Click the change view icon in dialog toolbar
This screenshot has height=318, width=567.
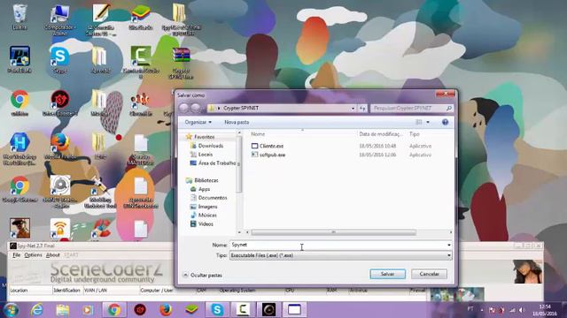pos(419,122)
